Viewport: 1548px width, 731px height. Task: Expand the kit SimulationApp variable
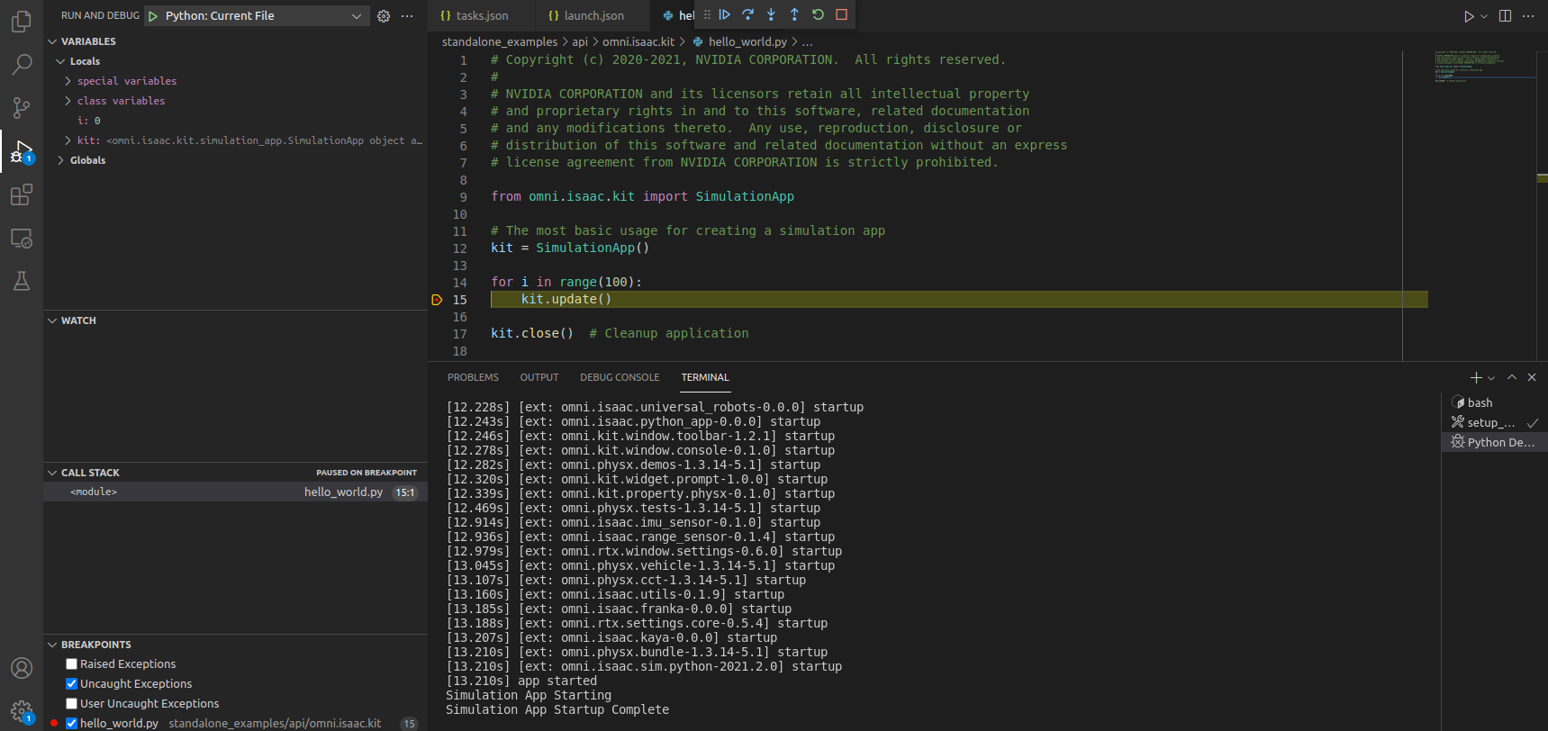tap(68, 140)
